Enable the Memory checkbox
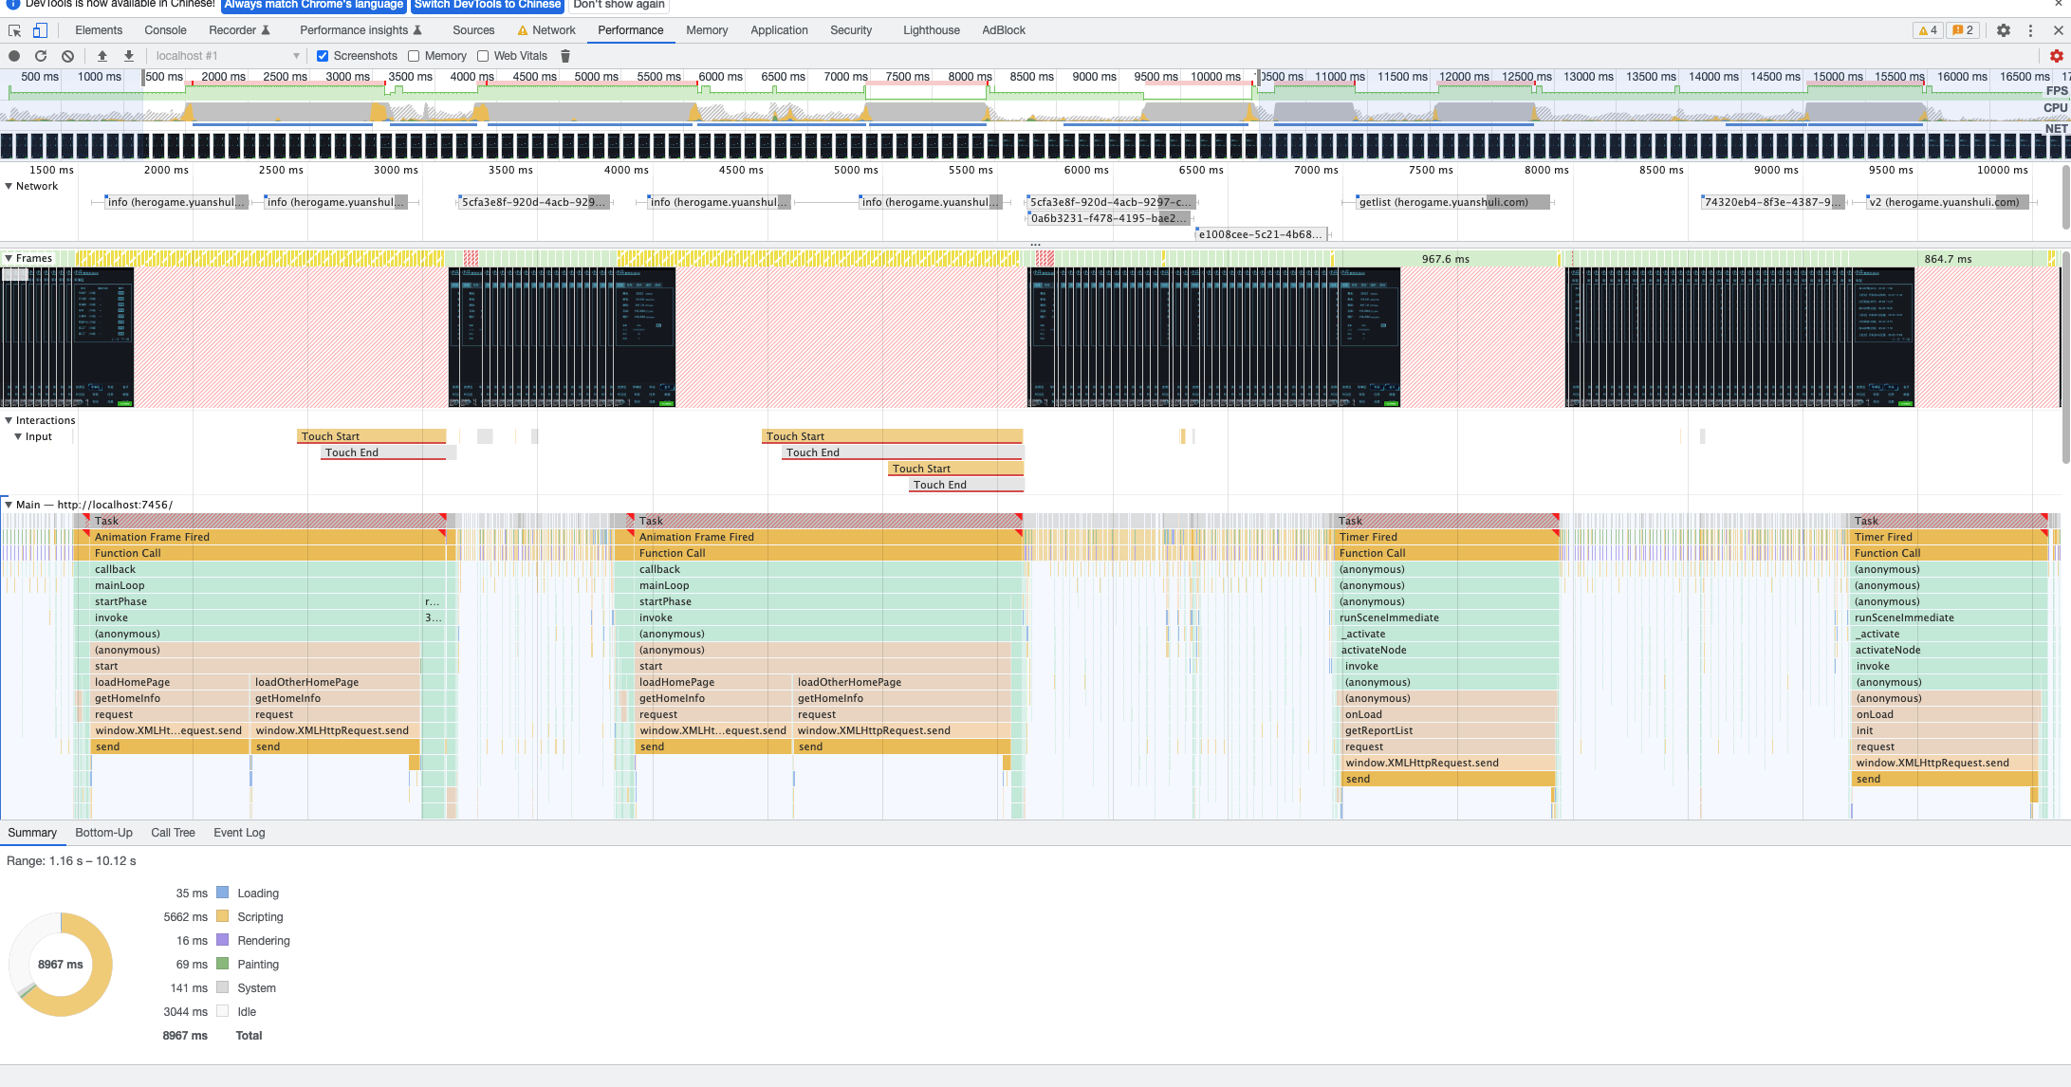The width and height of the screenshot is (2071, 1087). point(414,56)
